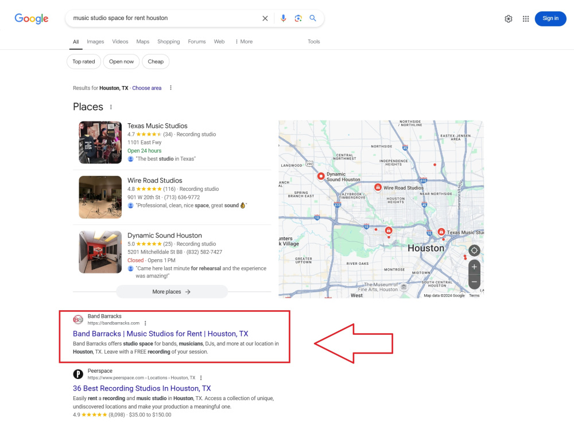Image resolution: width=574 pixels, height=430 pixels.
Task: Apply the Cheap filter chip
Action: click(156, 61)
